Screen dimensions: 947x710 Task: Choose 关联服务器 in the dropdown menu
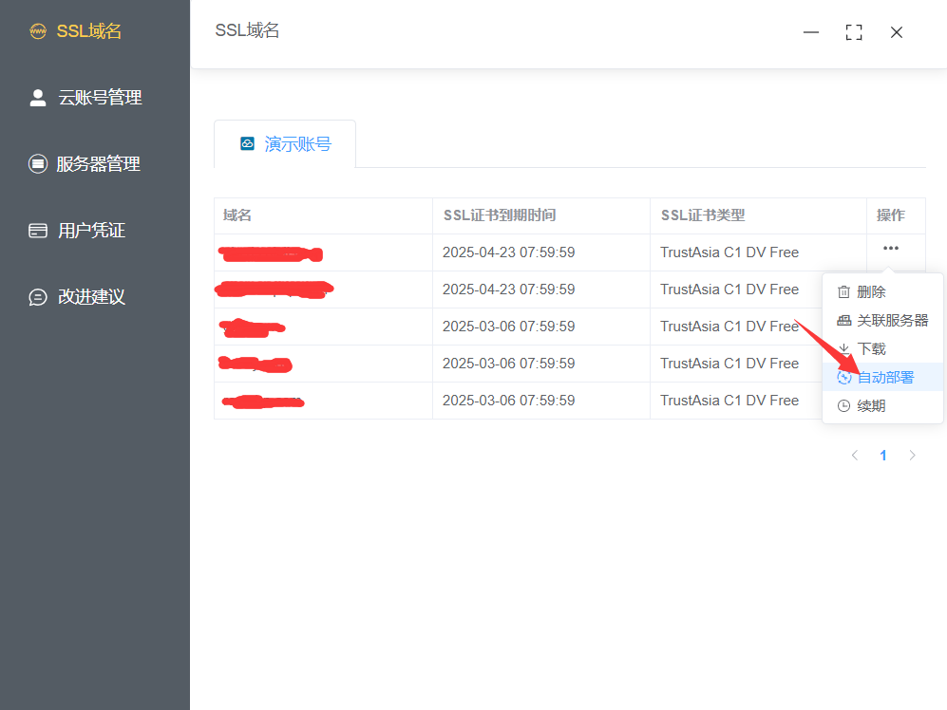tap(892, 321)
